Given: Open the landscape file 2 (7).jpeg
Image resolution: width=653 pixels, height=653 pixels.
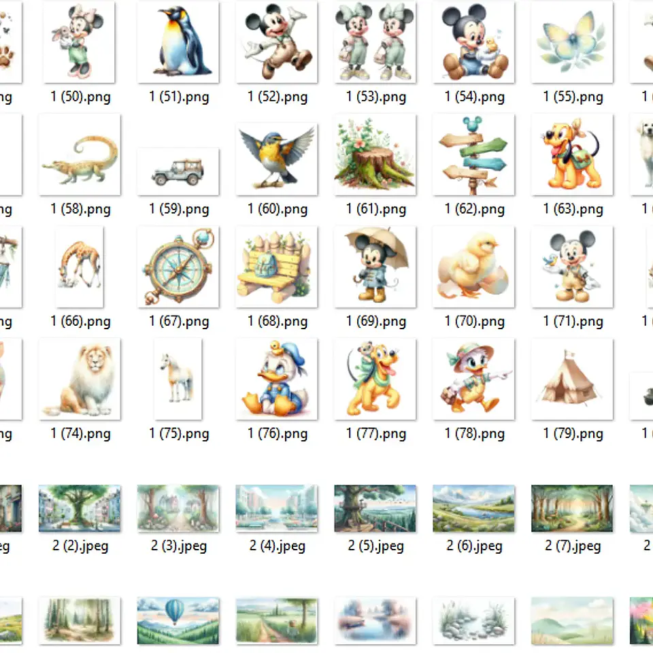Looking at the screenshot, I should (x=572, y=508).
